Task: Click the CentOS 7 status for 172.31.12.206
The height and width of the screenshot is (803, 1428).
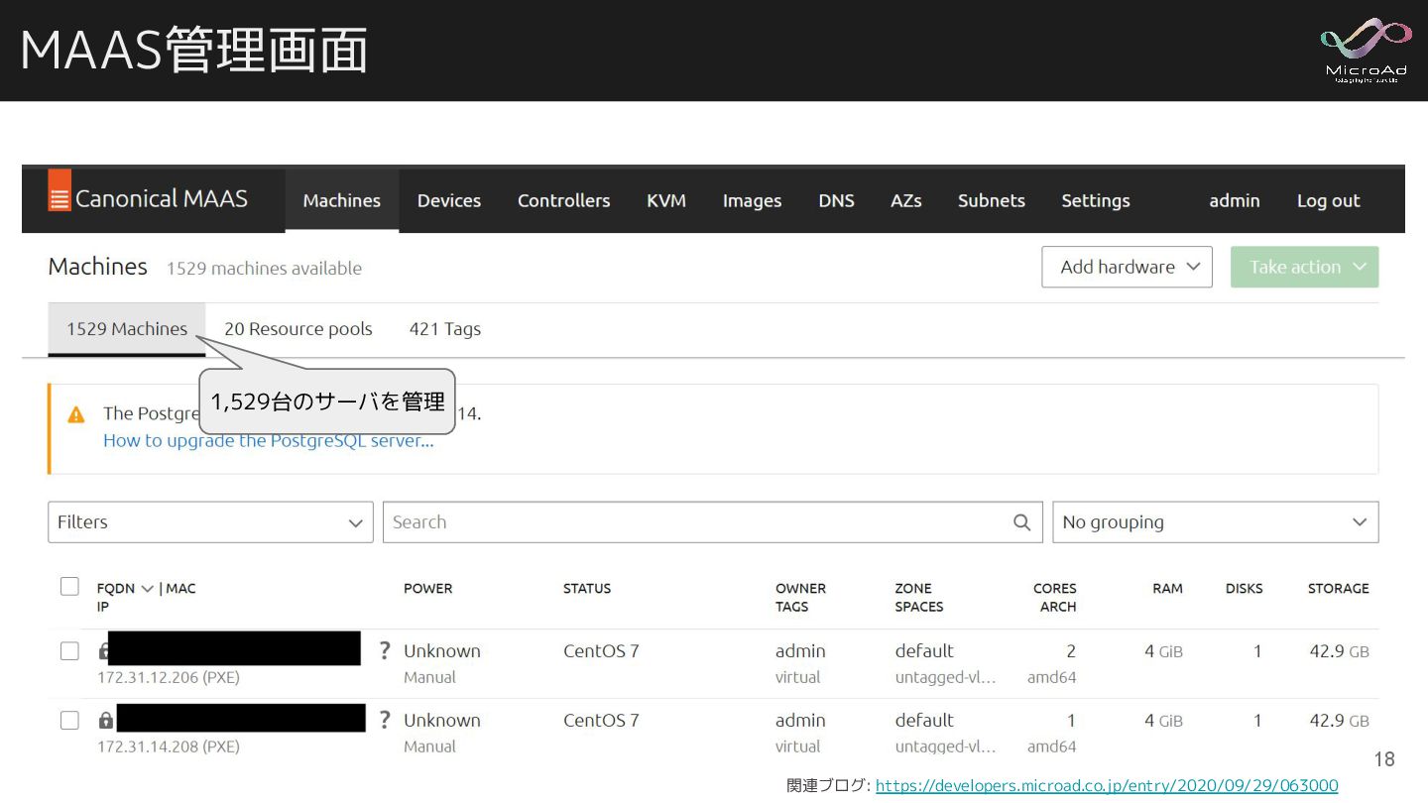Action: 601,651
